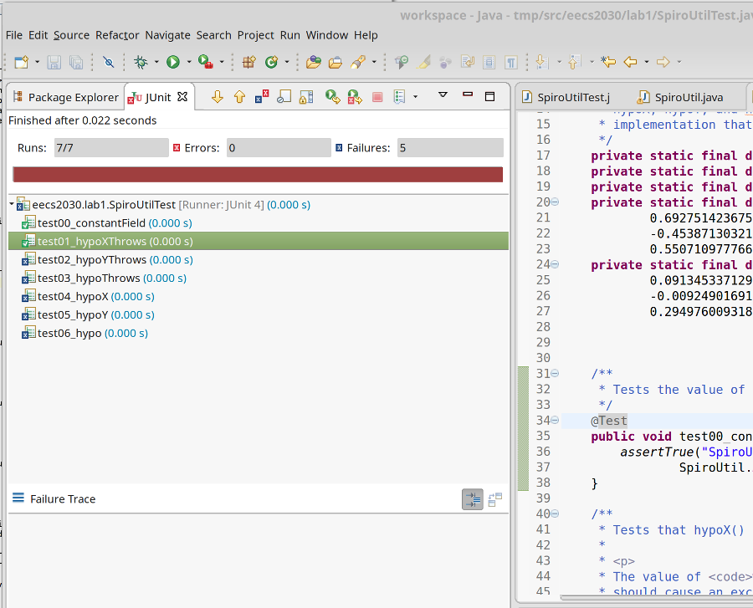
Task: Select the test06_hypo failed test
Action: (x=85, y=333)
